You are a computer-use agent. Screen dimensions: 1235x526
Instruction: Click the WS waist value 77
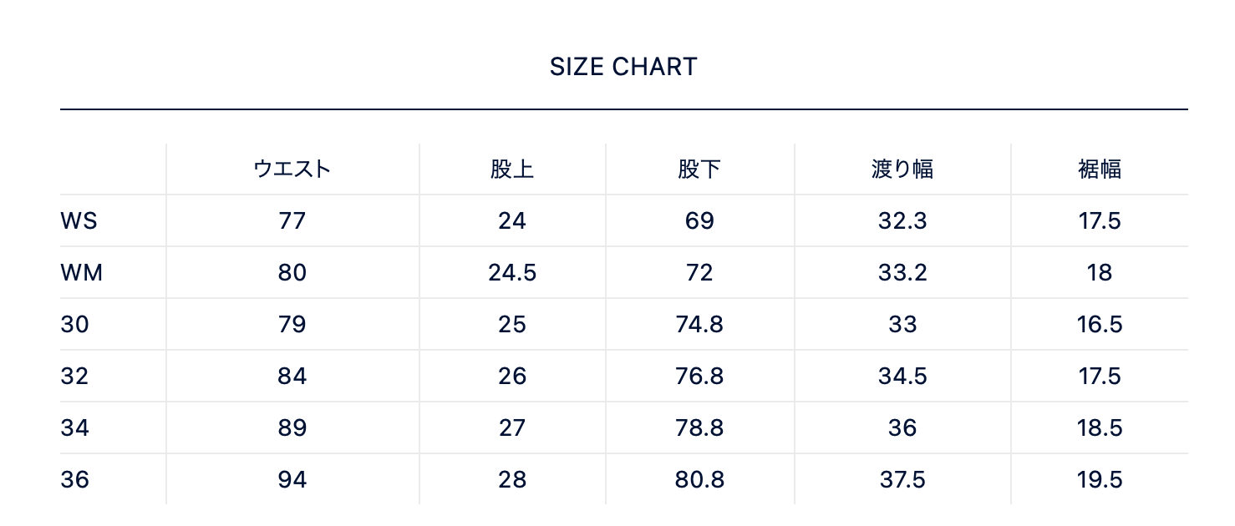click(292, 221)
